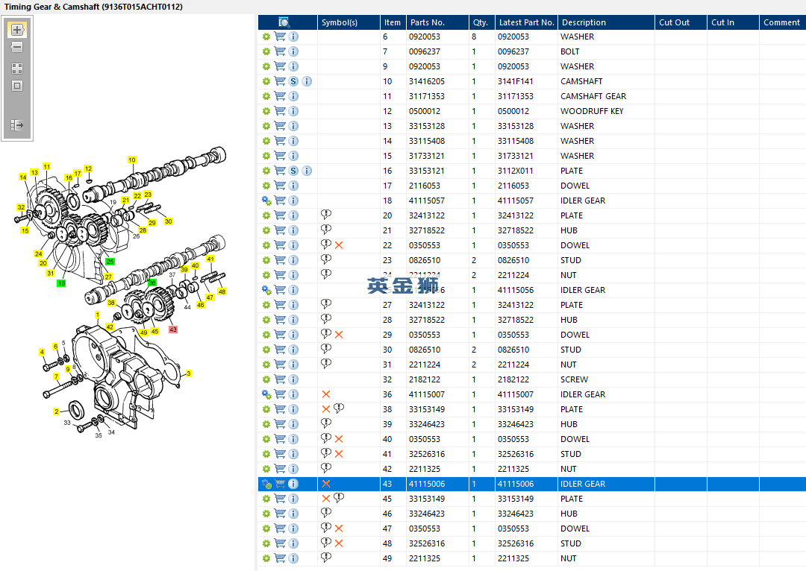Viewport: 806px width, 571px height.
Task: Sort by the Parts No. column header
Action: tap(437, 22)
